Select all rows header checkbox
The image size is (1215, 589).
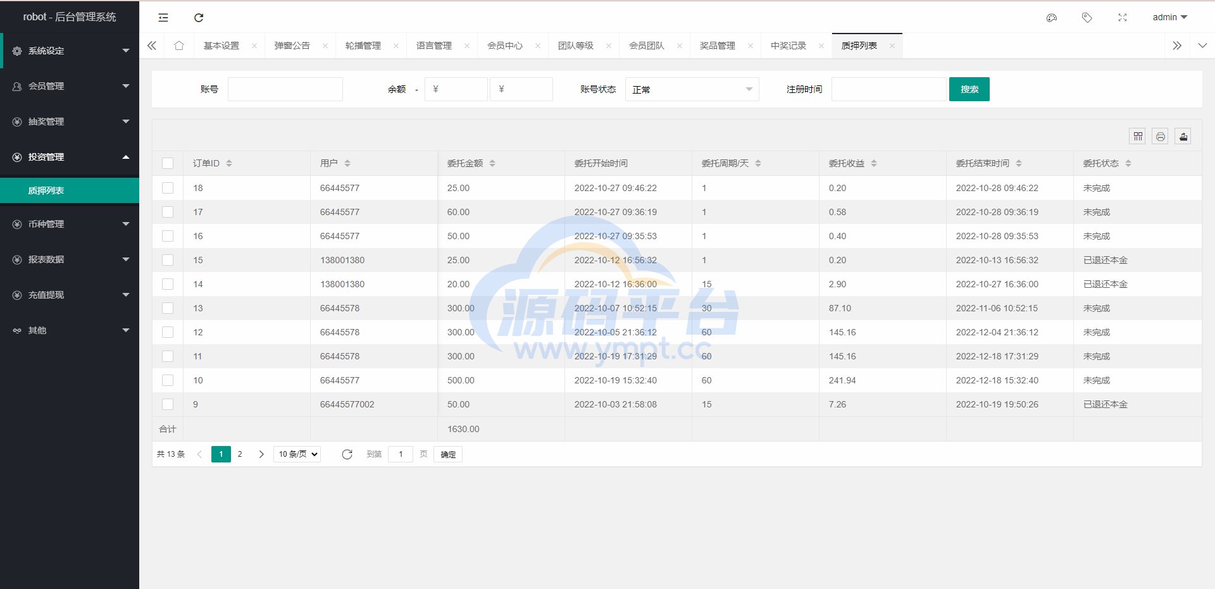point(168,163)
